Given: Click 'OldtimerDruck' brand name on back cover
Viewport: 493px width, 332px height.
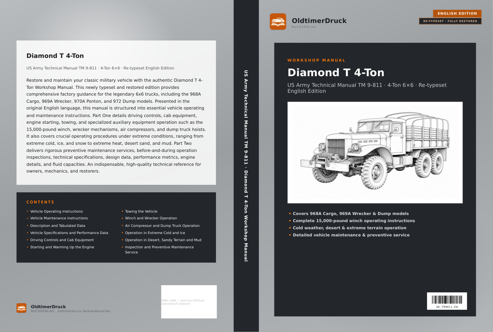Looking at the screenshot, I should pos(49,307).
